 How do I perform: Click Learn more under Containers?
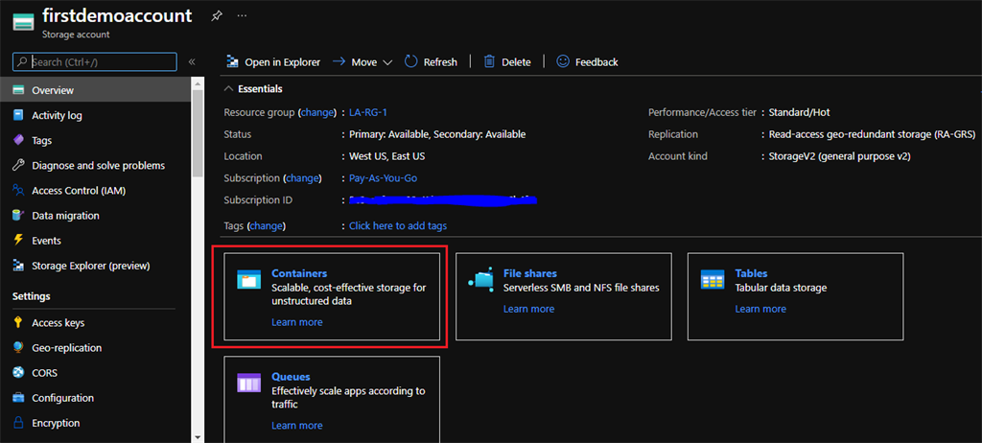[x=297, y=322]
